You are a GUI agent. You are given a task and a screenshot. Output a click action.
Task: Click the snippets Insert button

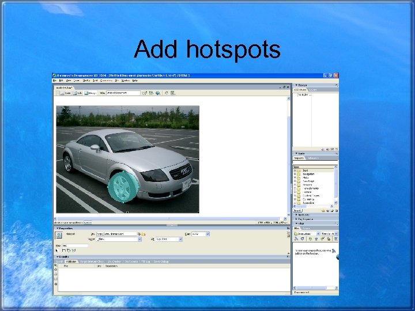coord(297,211)
